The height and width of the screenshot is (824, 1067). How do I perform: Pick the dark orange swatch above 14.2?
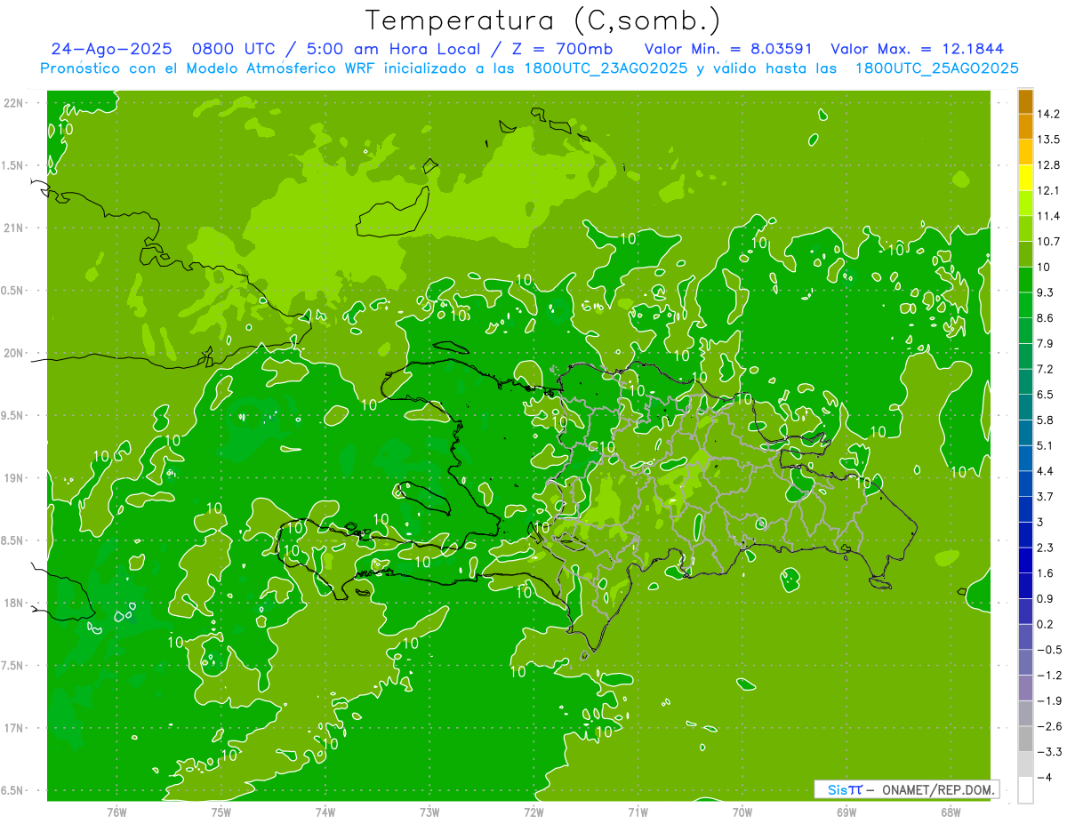point(1025,101)
